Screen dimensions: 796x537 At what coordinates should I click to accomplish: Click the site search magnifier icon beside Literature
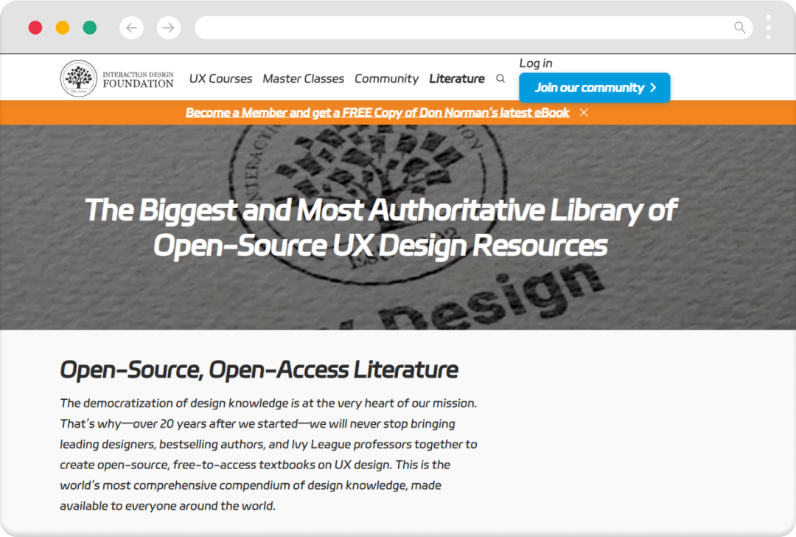[500, 79]
